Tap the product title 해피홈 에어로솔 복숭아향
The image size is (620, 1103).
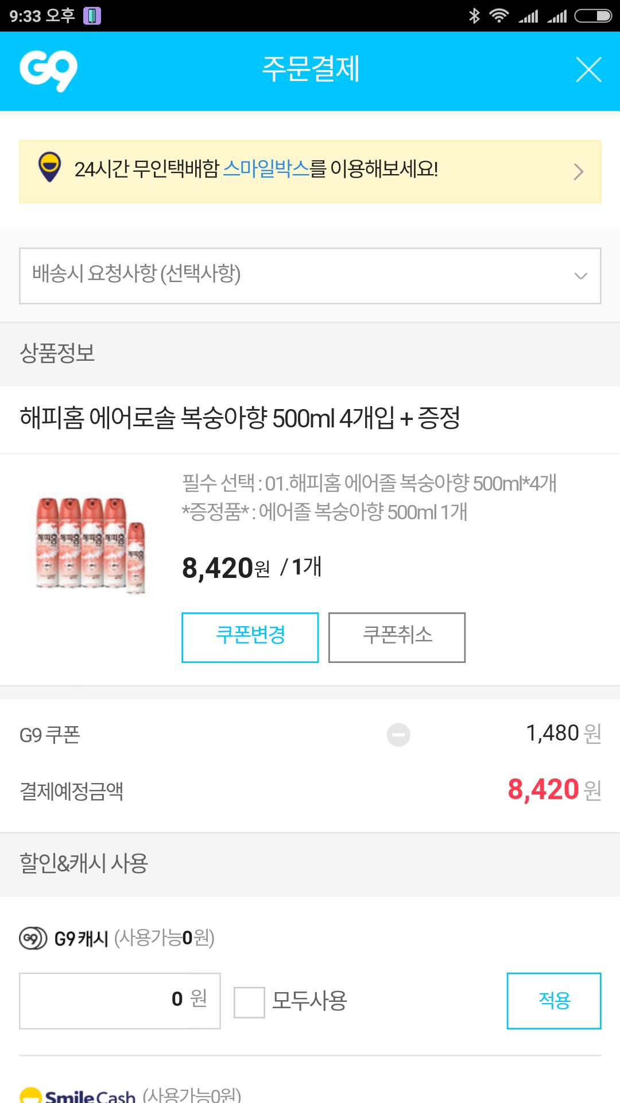(240, 418)
